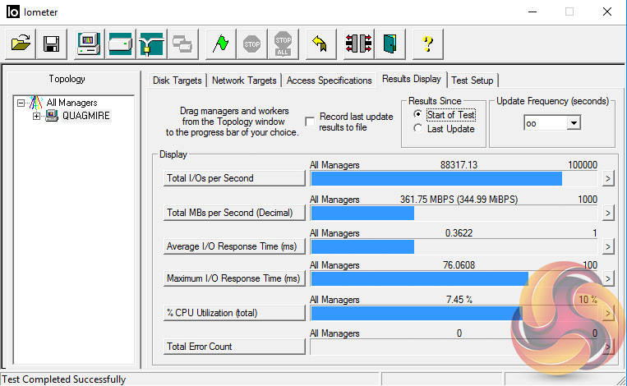The width and height of the screenshot is (627, 386).
Task: Click the Topology panel header
Action: (67, 79)
